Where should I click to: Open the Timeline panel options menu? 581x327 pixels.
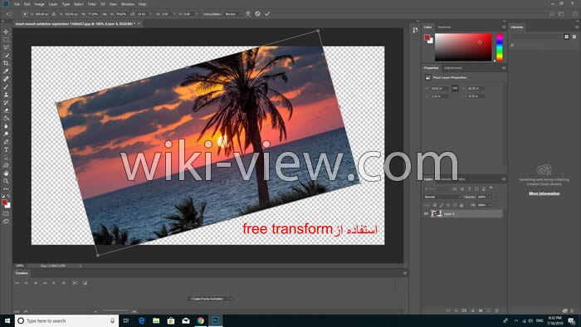pos(405,273)
